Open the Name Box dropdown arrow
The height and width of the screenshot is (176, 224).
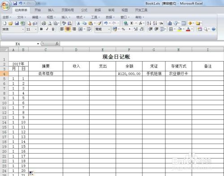[38, 44]
